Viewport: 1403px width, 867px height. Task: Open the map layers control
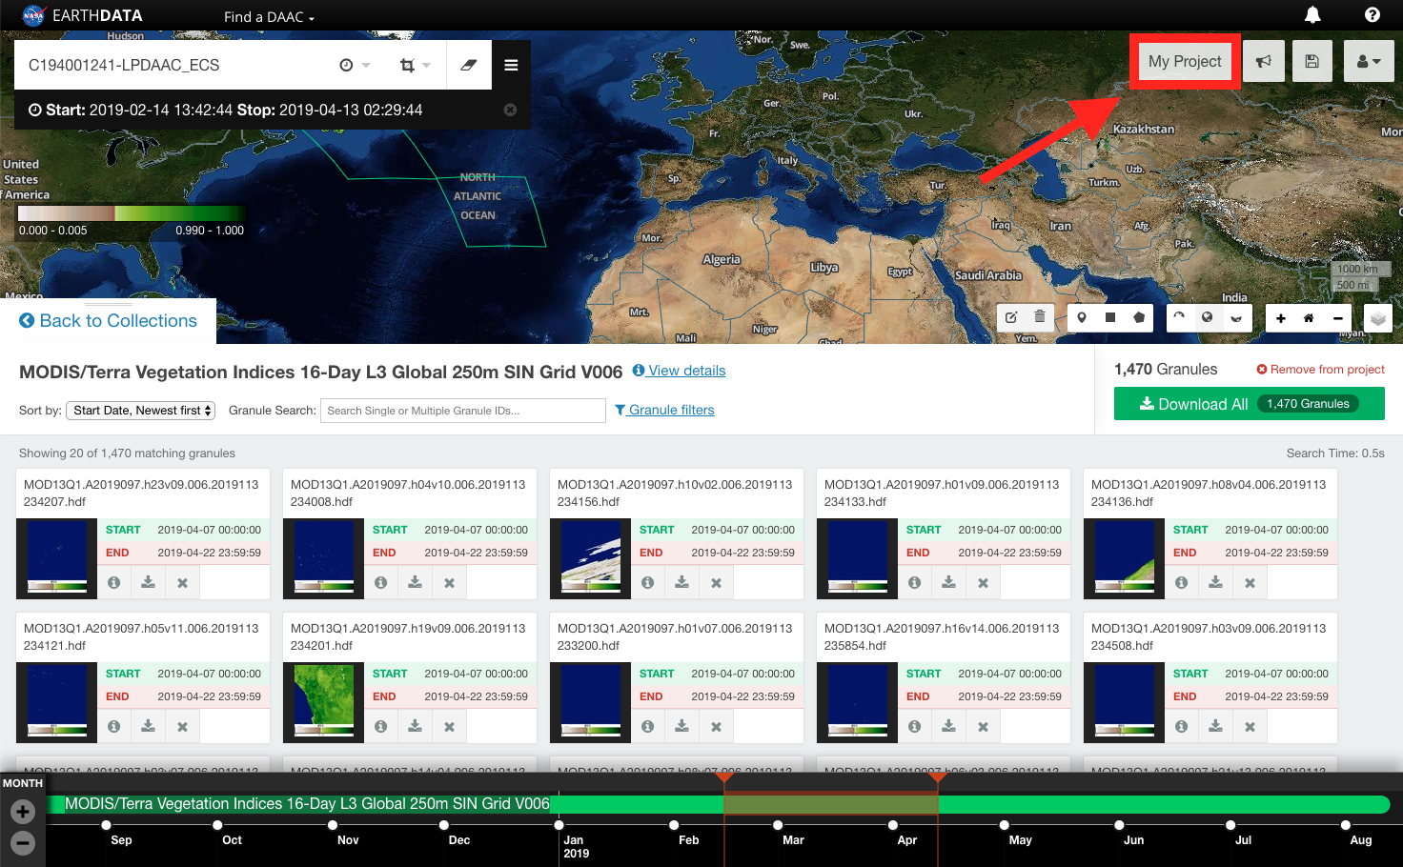point(1377,318)
